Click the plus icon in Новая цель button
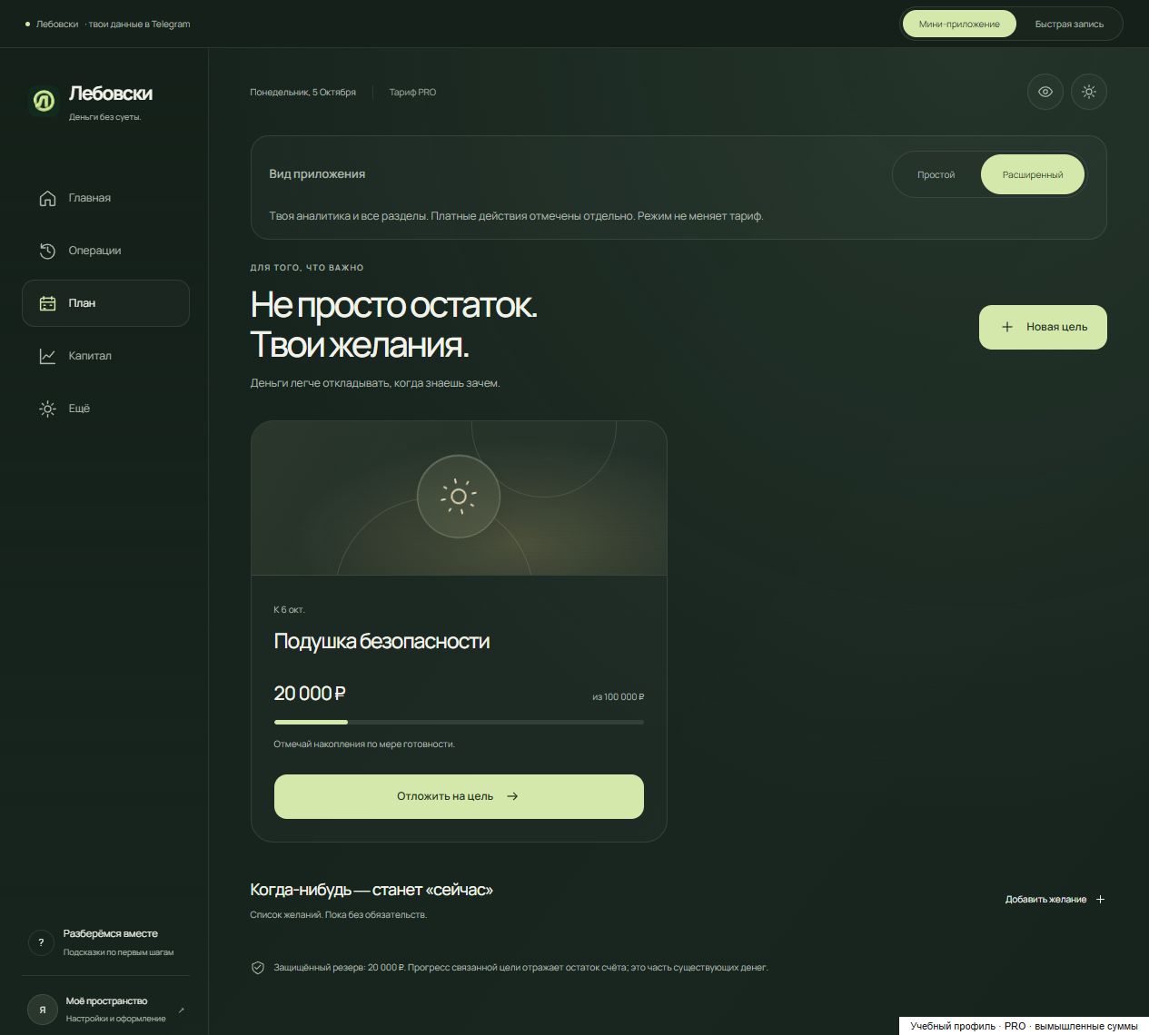Viewport: 1149px width, 1035px height. (x=1006, y=327)
